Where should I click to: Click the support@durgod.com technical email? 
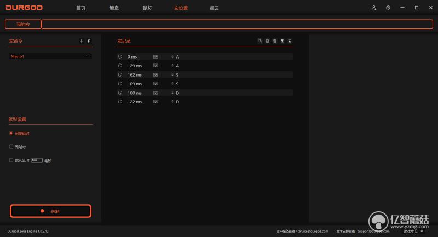373,231
